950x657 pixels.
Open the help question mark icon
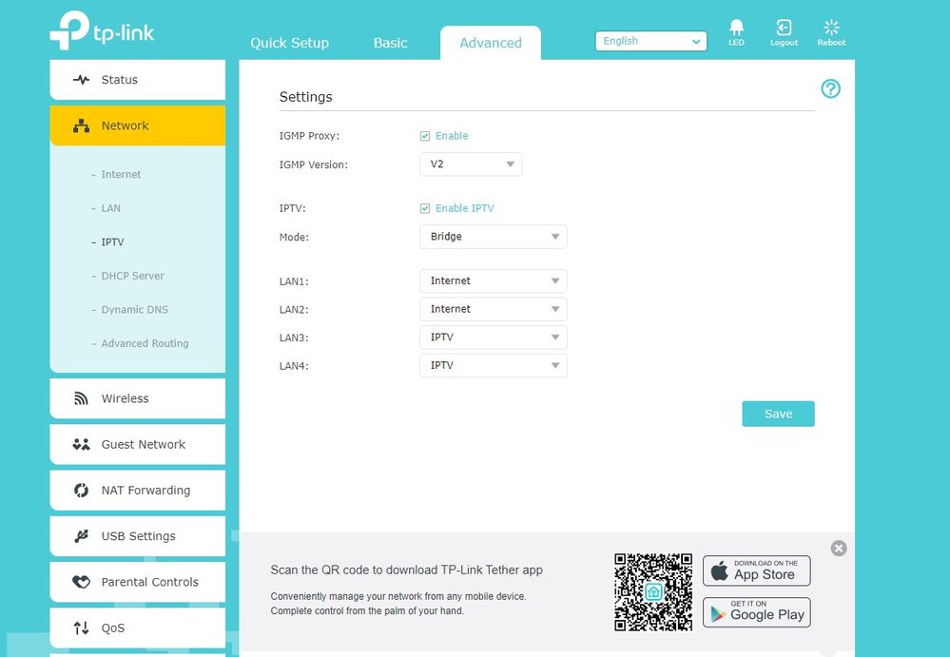[x=830, y=89]
